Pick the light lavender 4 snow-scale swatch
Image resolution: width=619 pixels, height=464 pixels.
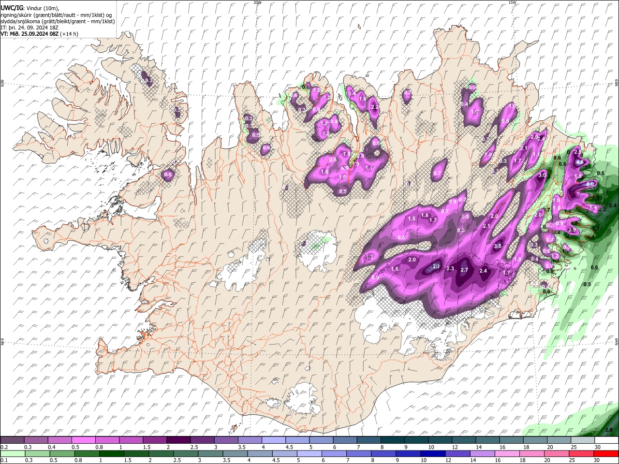[273, 440]
